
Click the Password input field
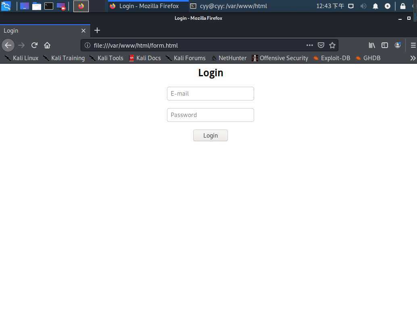point(211,115)
